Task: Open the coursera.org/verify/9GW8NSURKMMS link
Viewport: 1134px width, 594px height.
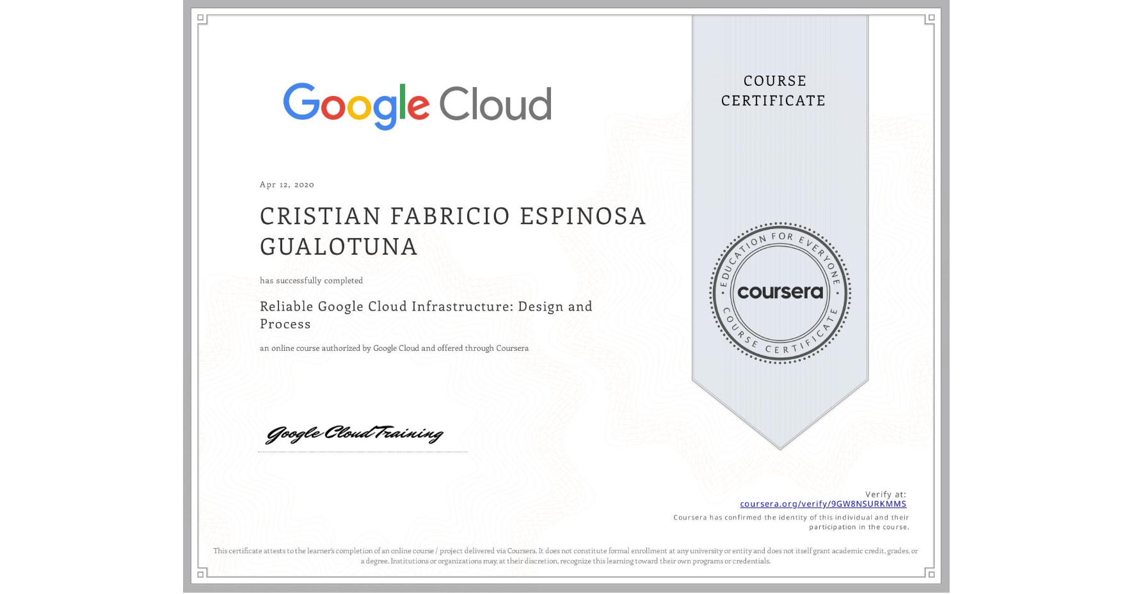Action: click(822, 504)
